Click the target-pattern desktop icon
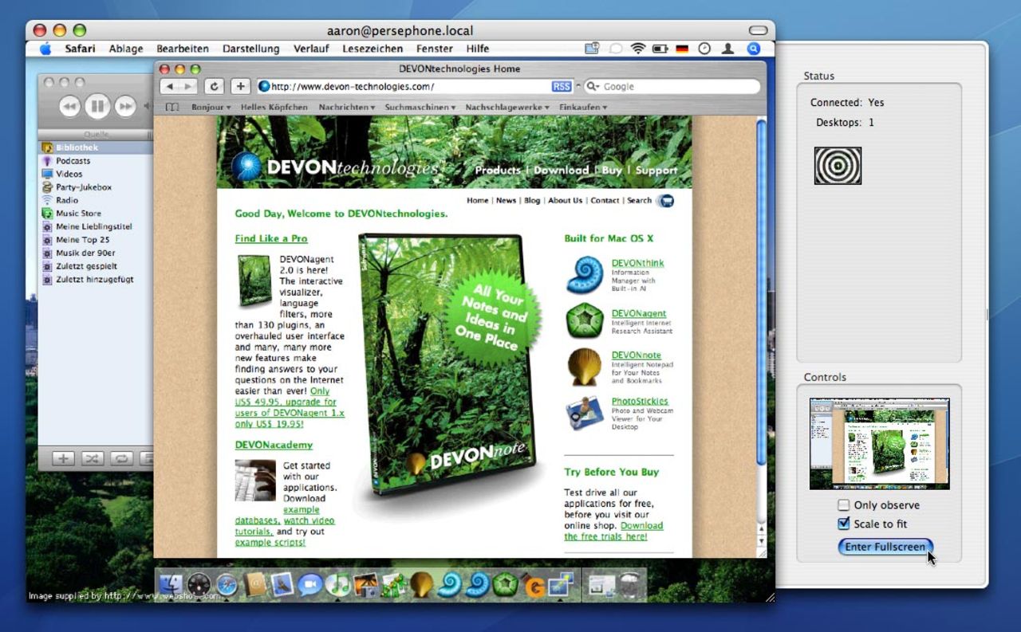 838,165
